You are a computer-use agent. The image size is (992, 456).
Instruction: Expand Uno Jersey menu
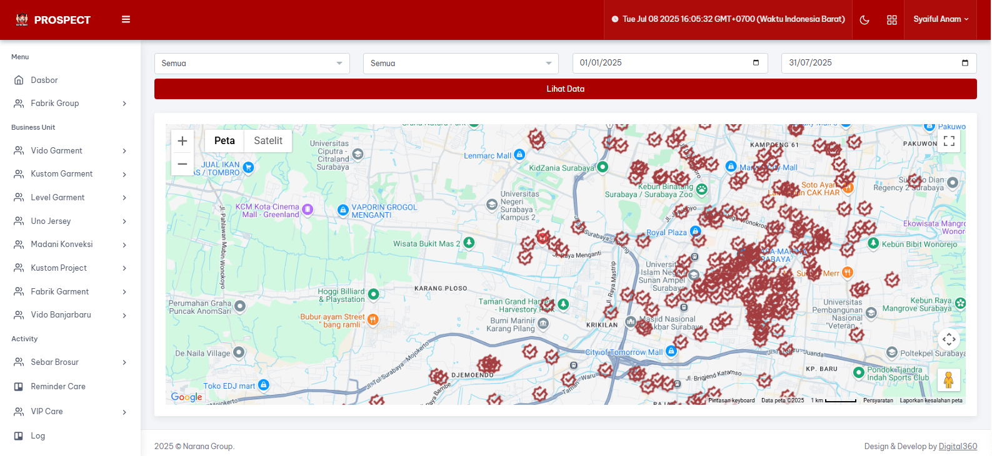coord(70,221)
